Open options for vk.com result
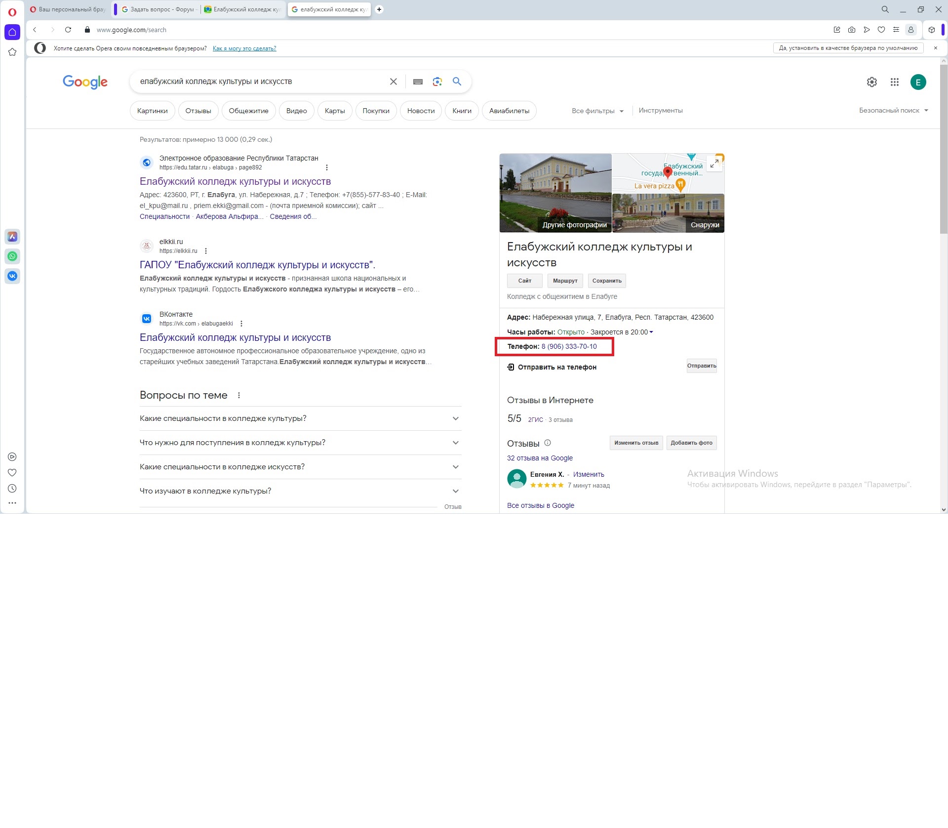Image resolution: width=948 pixels, height=828 pixels. click(x=241, y=324)
